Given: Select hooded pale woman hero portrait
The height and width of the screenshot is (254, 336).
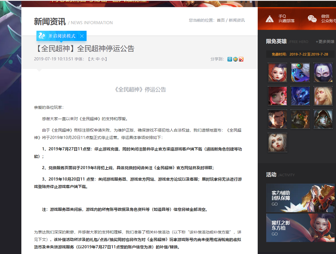Looking at the screenshot, I should (323, 119).
